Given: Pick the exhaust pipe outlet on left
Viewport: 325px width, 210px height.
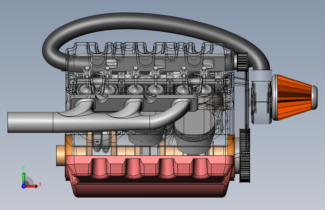Looking at the screenshot, I should (x=30, y=122).
